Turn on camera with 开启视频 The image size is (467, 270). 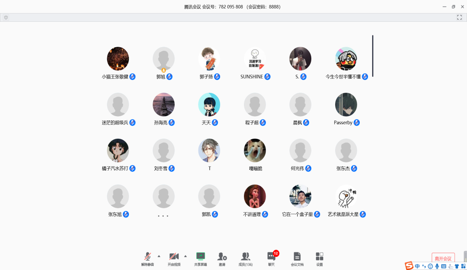coord(174,259)
